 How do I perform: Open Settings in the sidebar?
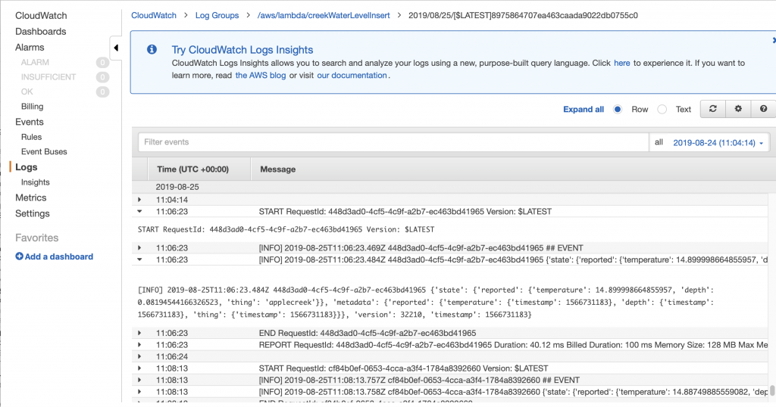[32, 214]
